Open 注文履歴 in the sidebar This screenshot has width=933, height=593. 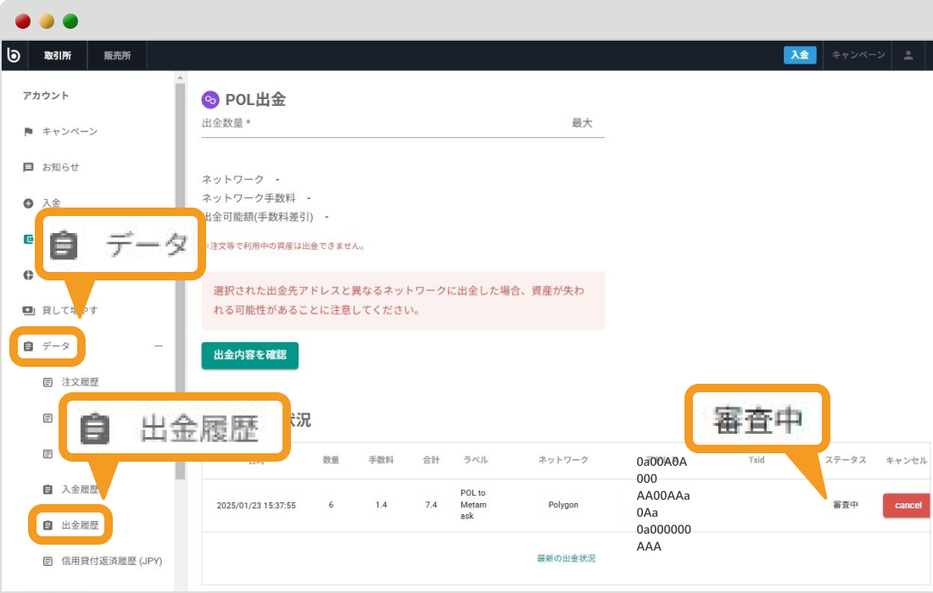(80, 382)
